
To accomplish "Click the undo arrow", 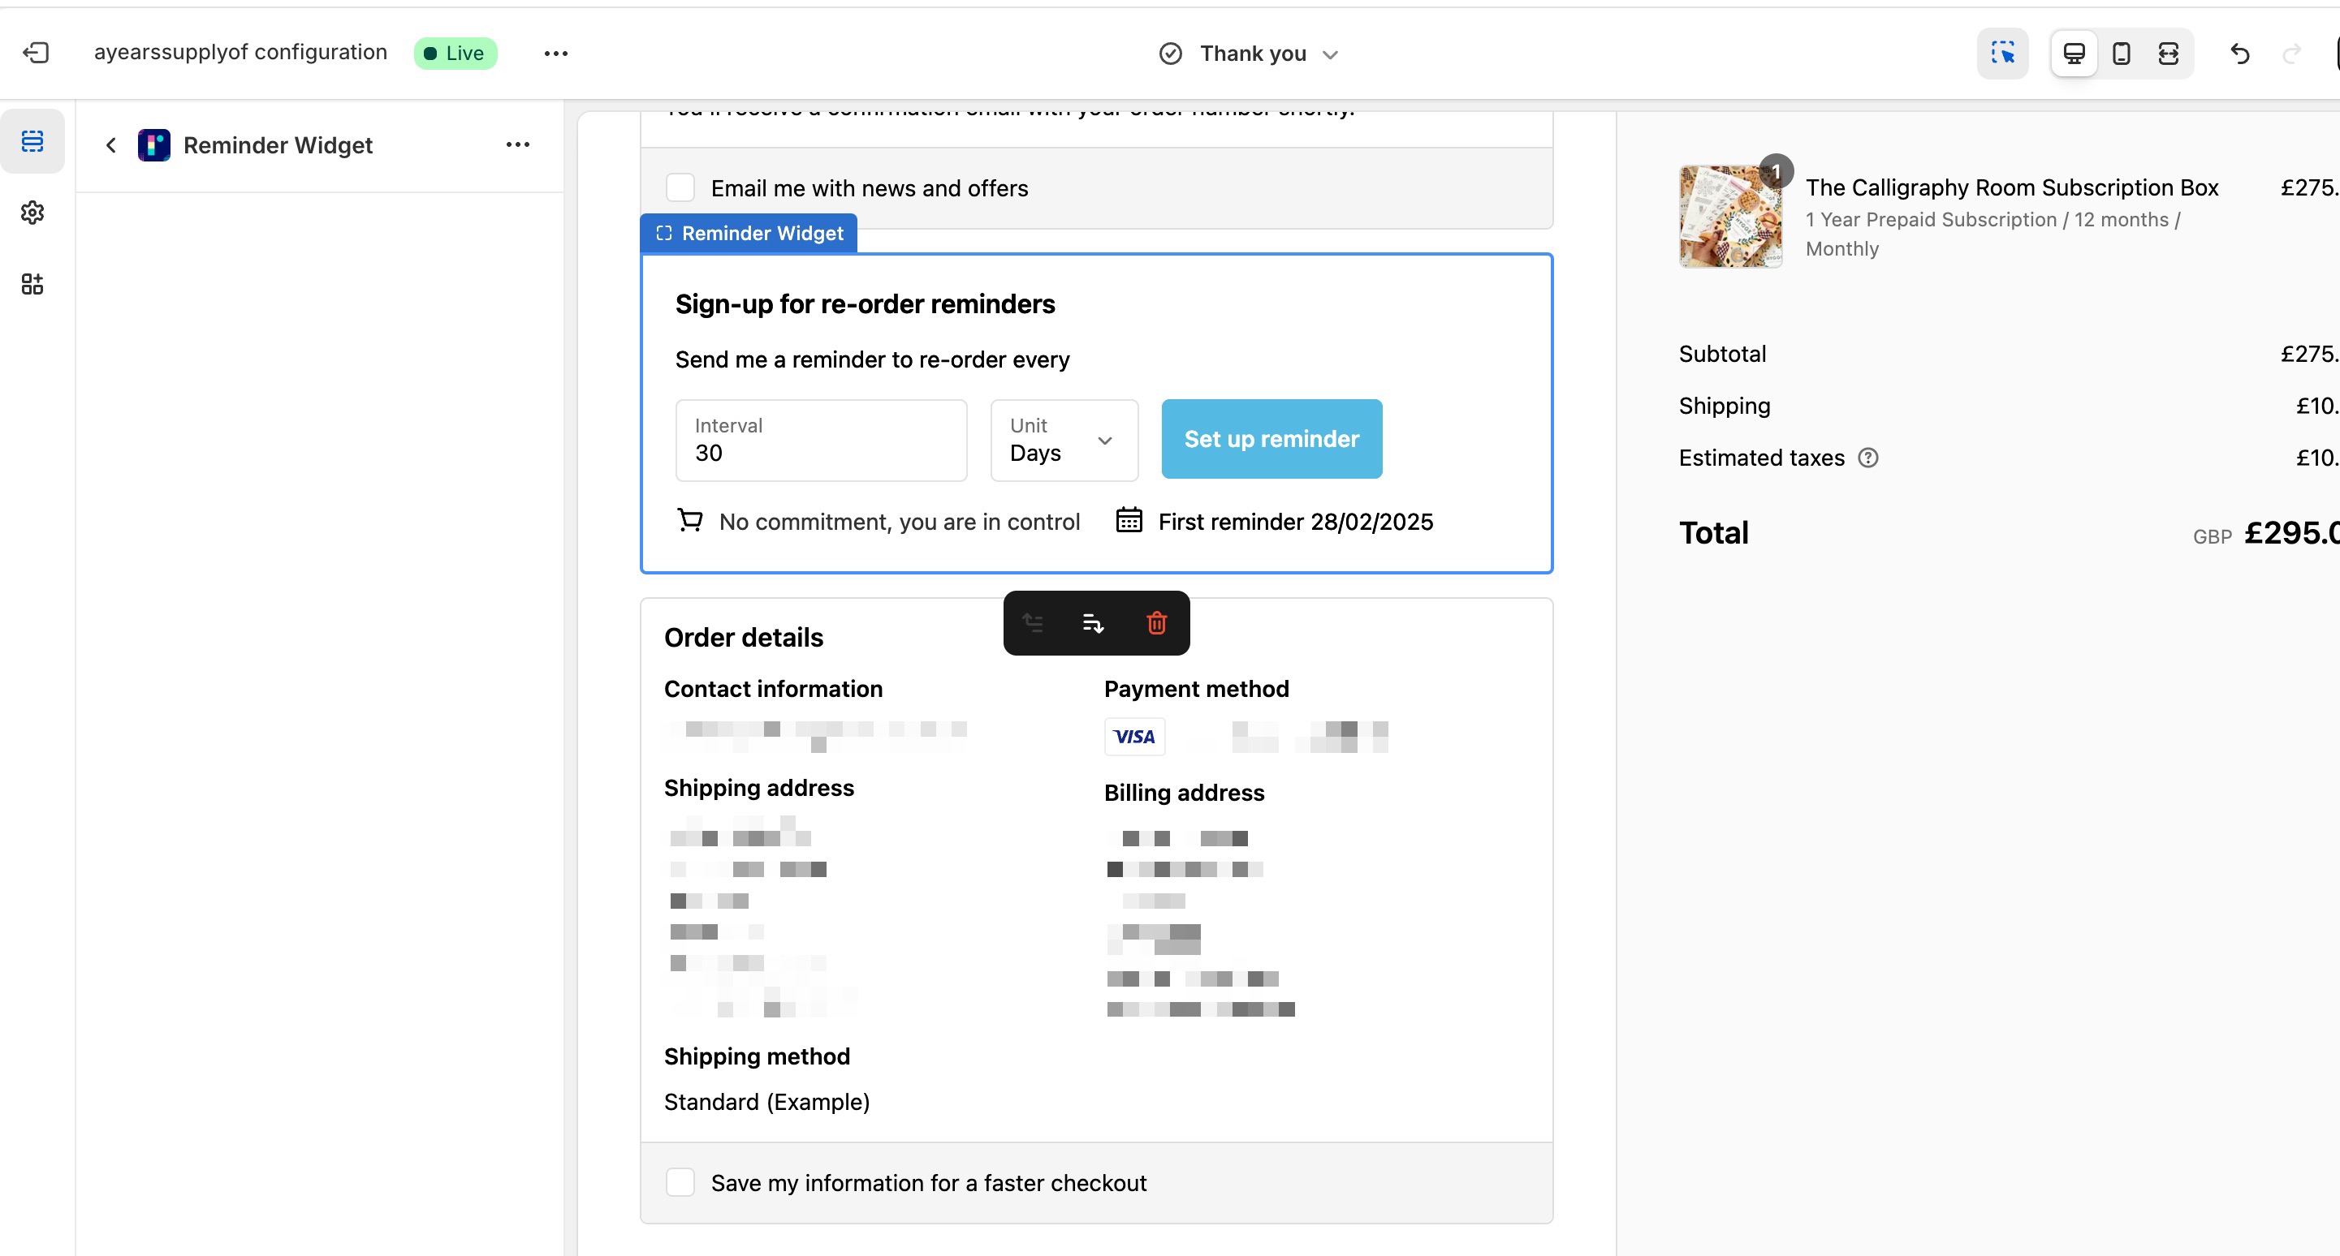I will pyautogui.click(x=2239, y=54).
